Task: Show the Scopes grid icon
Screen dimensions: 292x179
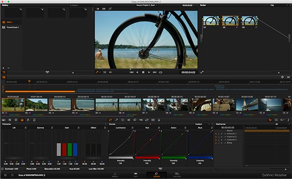Action: pyautogui.click(x=276, y=120)
